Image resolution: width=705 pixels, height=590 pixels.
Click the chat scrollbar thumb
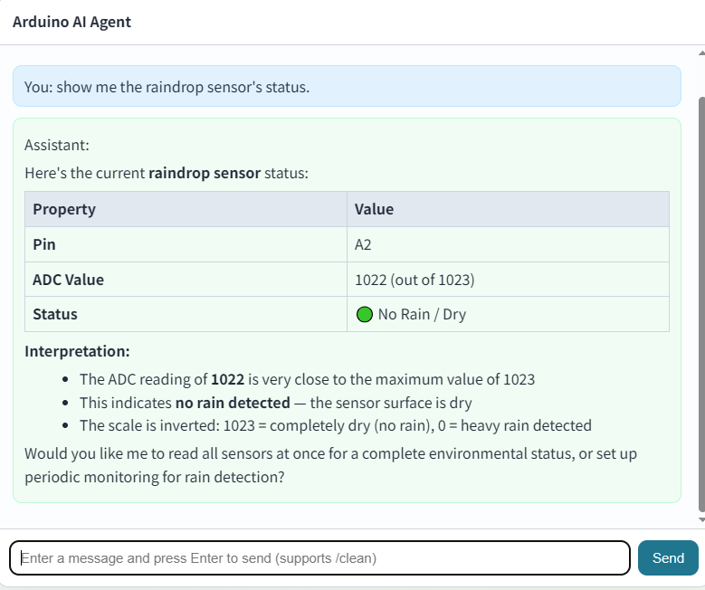click(x=701, y=303)
